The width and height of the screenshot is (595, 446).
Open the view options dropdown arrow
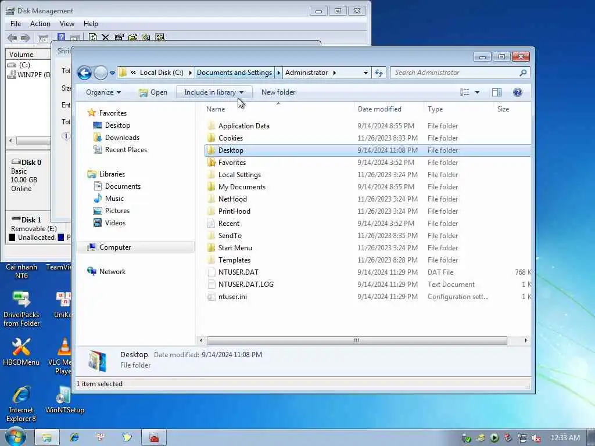click(477, 92)
